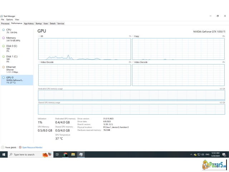
Task: Switch to the Processes tab
Action: [5, 23]
